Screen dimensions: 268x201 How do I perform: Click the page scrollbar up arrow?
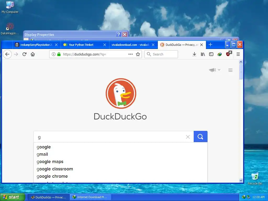(241, 62)
